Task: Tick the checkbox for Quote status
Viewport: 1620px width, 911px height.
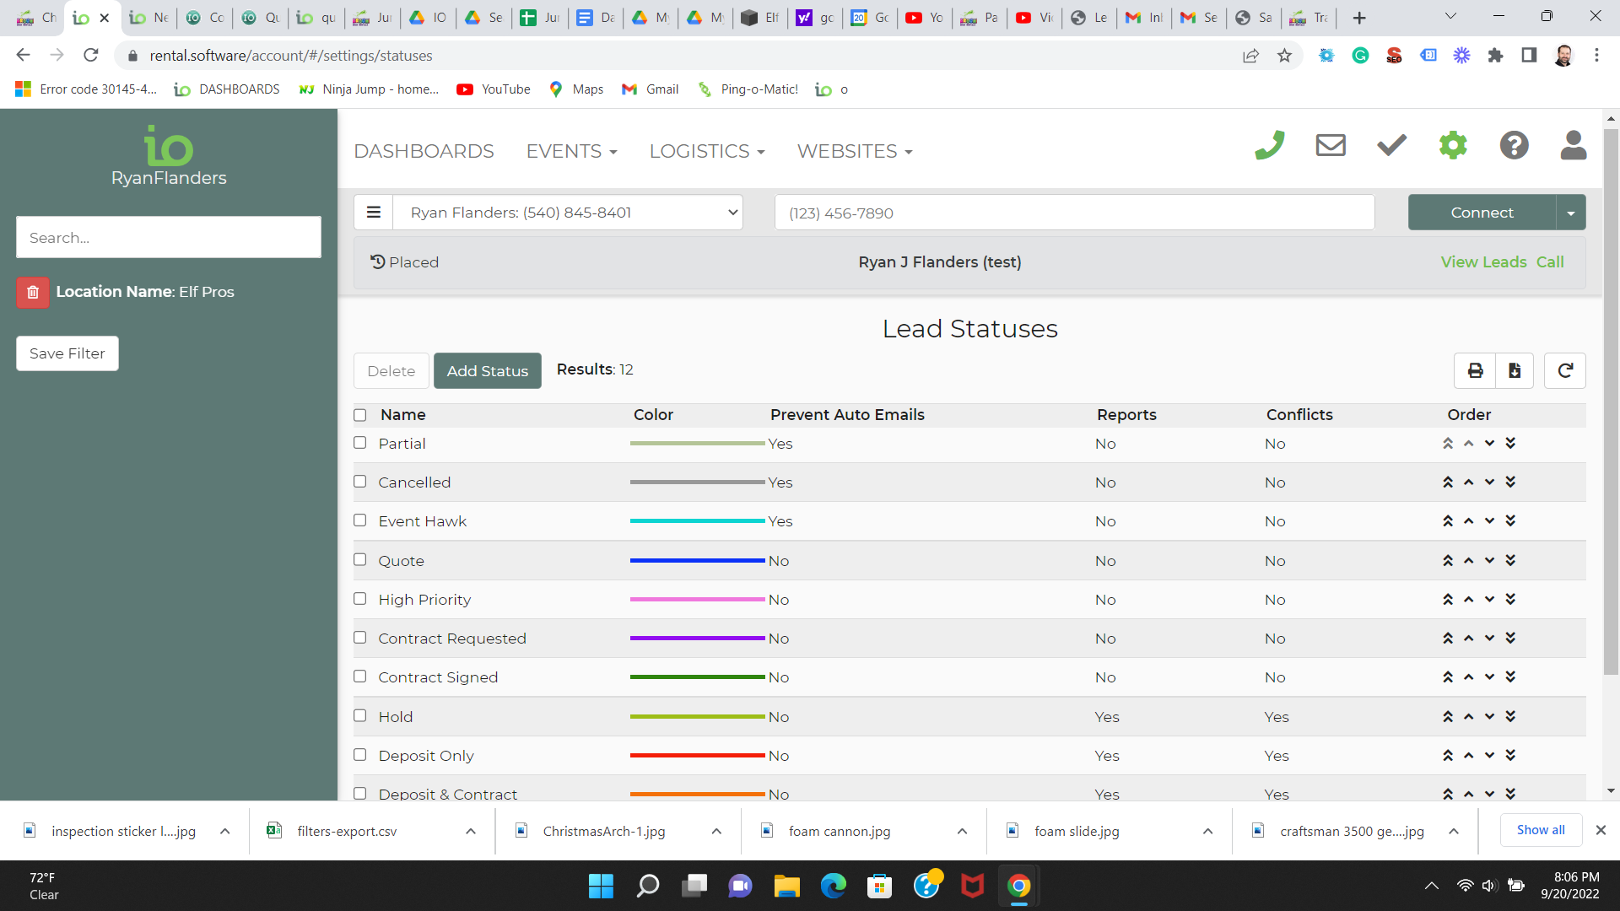Action: click(360, 560)
